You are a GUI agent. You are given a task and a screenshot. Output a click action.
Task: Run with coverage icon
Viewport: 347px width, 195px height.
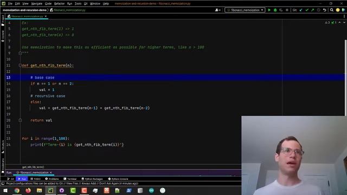click(x=281, y=10)
